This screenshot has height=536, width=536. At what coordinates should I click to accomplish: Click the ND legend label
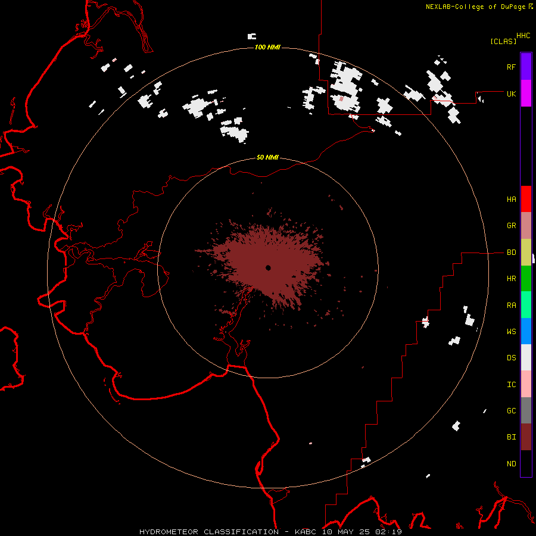coord(511,463)
